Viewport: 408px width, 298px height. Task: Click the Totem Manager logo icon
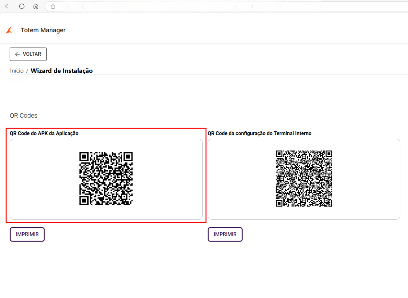9,30
